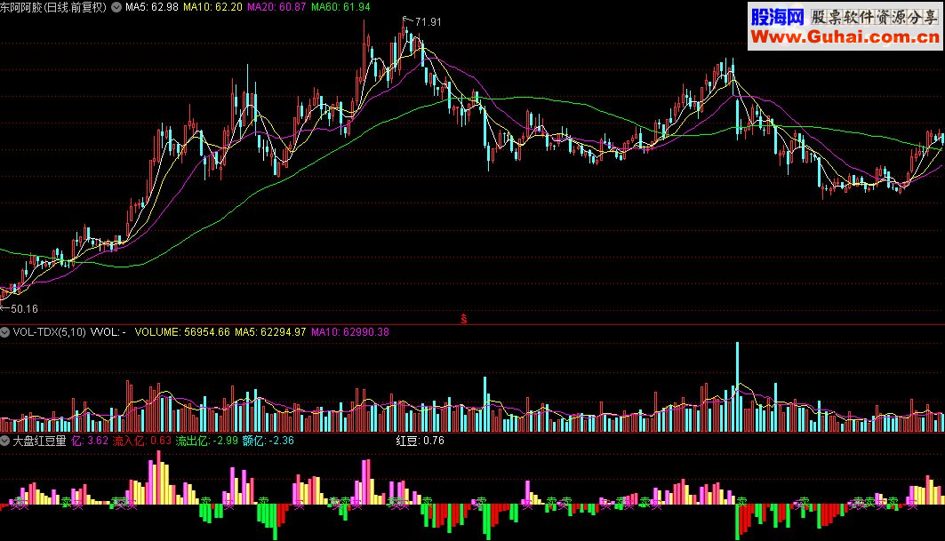
Task: Click the 71.91 high price marker
Action: (x=428, y=22)
